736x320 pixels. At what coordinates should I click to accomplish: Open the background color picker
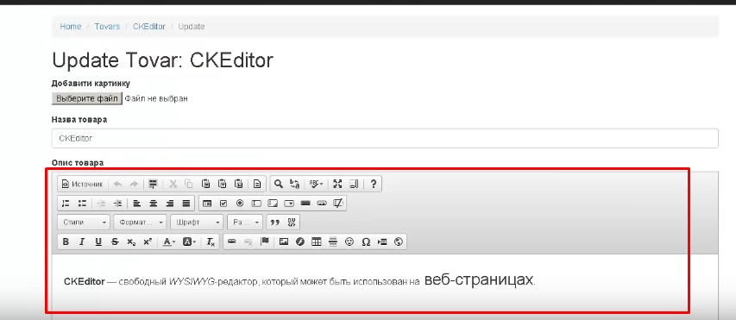(x=189, y=242)
